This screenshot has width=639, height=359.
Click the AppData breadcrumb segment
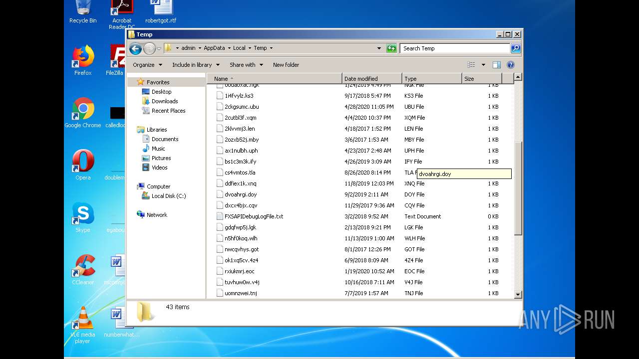pyautogui.click(x=214, y=48)
